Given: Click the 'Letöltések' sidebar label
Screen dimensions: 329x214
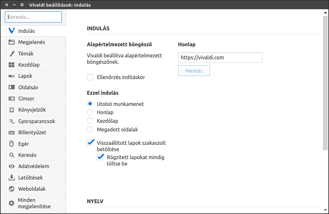Looking at the screenshot, I should 30,178.
